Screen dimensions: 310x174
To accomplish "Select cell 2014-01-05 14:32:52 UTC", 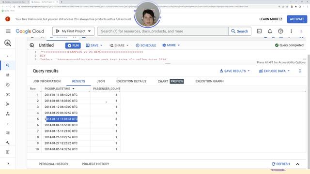I will (x=61, y=149).
